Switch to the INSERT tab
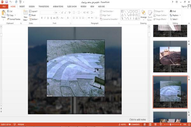The width and height of the screenshot is (191, 127). (22, 6)
